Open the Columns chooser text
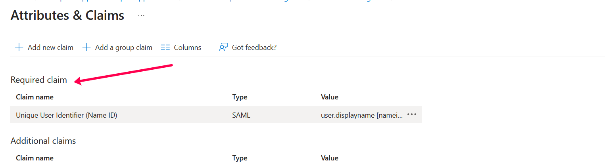The height and width of the screenshot is (164, 605). click(187, 48)
